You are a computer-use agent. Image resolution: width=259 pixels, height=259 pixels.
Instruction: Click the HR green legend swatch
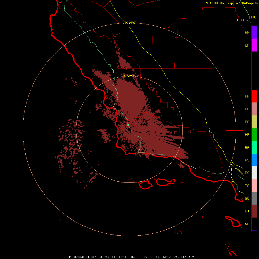pos(254,135)
